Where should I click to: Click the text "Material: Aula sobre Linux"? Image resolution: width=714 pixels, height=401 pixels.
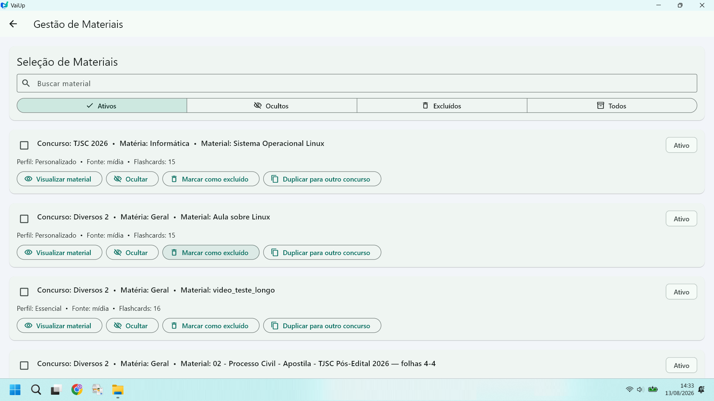(x=225, y=217)
